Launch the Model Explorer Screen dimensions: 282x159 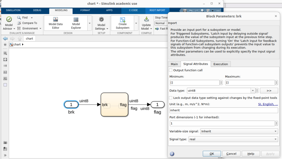(76, 23)
